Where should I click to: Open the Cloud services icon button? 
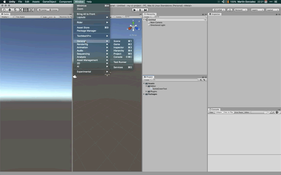coord(230,10)
